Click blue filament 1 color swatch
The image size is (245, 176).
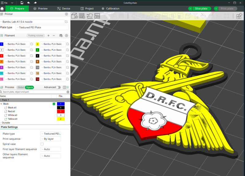(x=2, y=44)
